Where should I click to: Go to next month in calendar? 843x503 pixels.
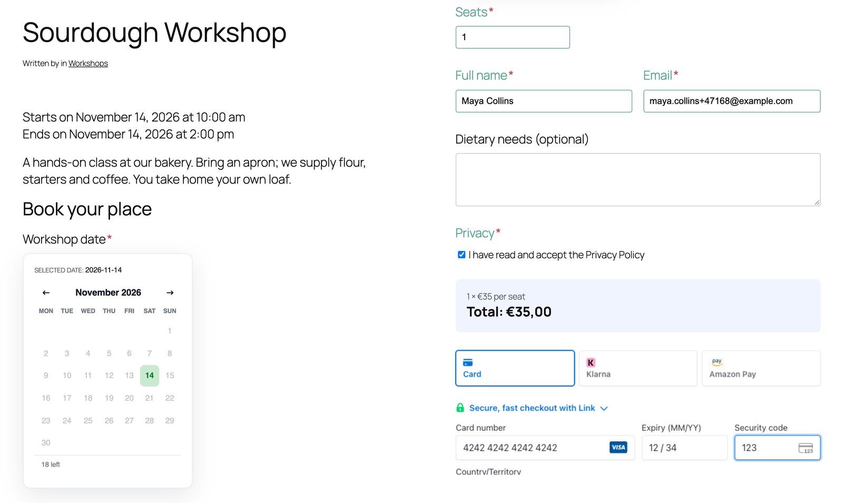[x=170, y=293]
